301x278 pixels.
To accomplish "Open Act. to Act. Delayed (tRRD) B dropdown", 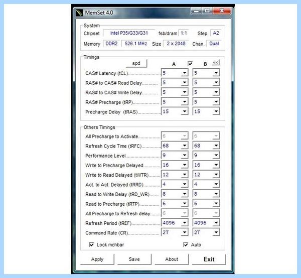I will click(206, 184).
